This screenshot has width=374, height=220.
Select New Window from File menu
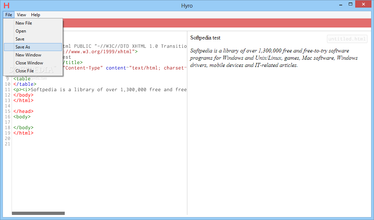(33, 55)
